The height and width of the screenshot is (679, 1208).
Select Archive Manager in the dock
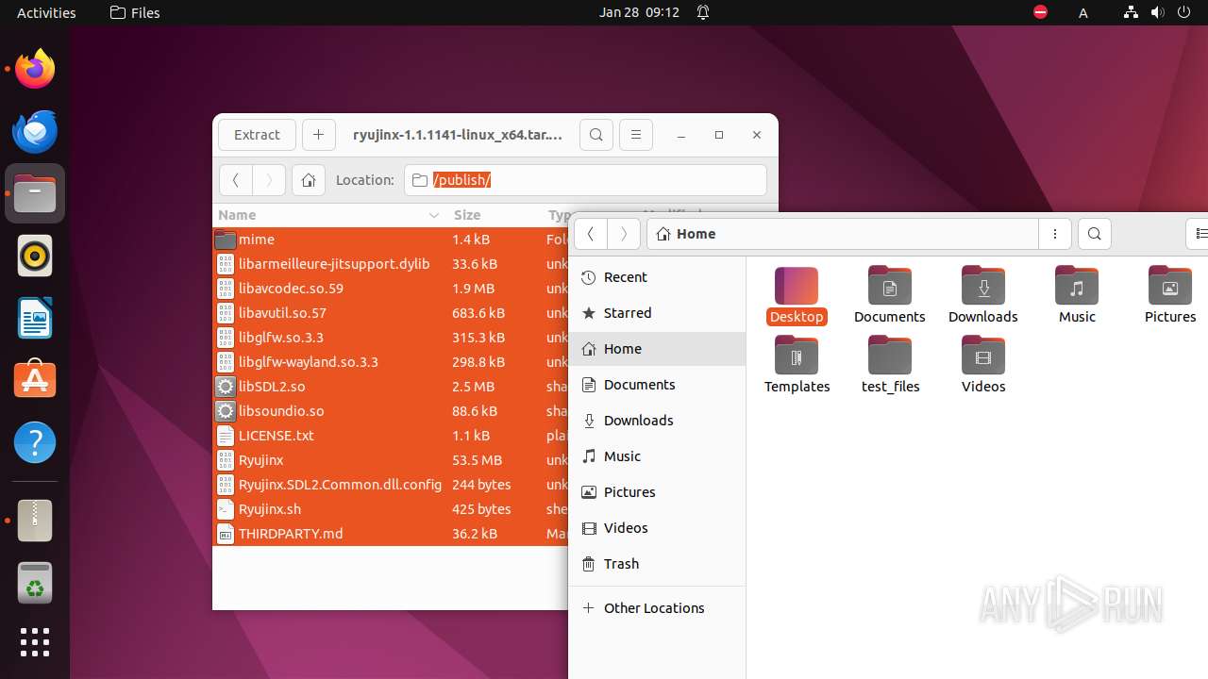click(35, 521)
